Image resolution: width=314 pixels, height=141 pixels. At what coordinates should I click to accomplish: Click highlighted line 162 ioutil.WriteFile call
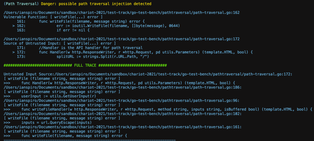pyautogui.click(x=118, y=26)
